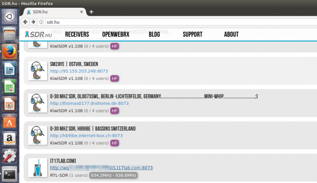Open the t17lab.com:8073 receiver link
The width and height of the screenshot is (317, 183).
click(x=101, y=168)
